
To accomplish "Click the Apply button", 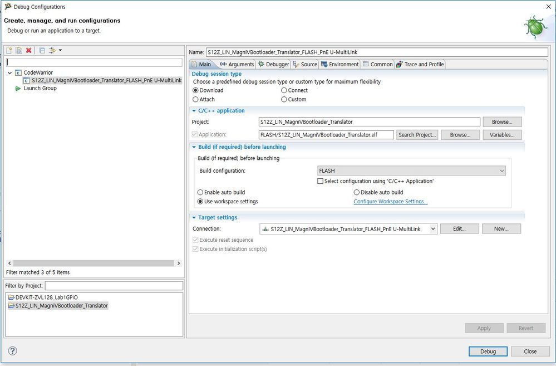I will [x=484, y=328].
